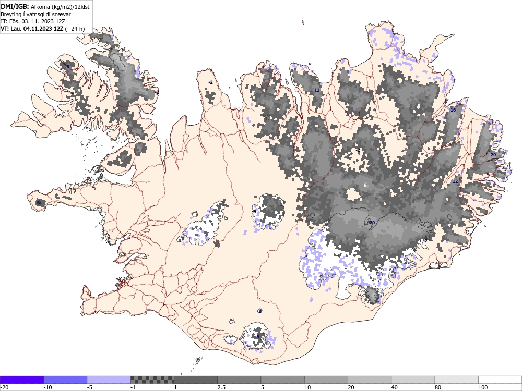Screen dimensions: 522x391
Task: Click the gray 2.5 to 5 legend swatch
Action: click(239, 380)
